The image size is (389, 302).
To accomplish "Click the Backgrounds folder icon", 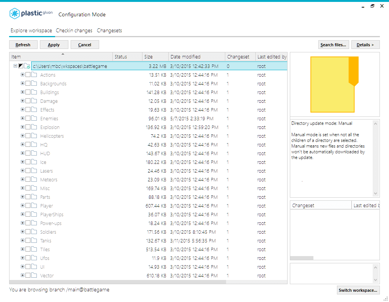I will click(x=34, y=83).
